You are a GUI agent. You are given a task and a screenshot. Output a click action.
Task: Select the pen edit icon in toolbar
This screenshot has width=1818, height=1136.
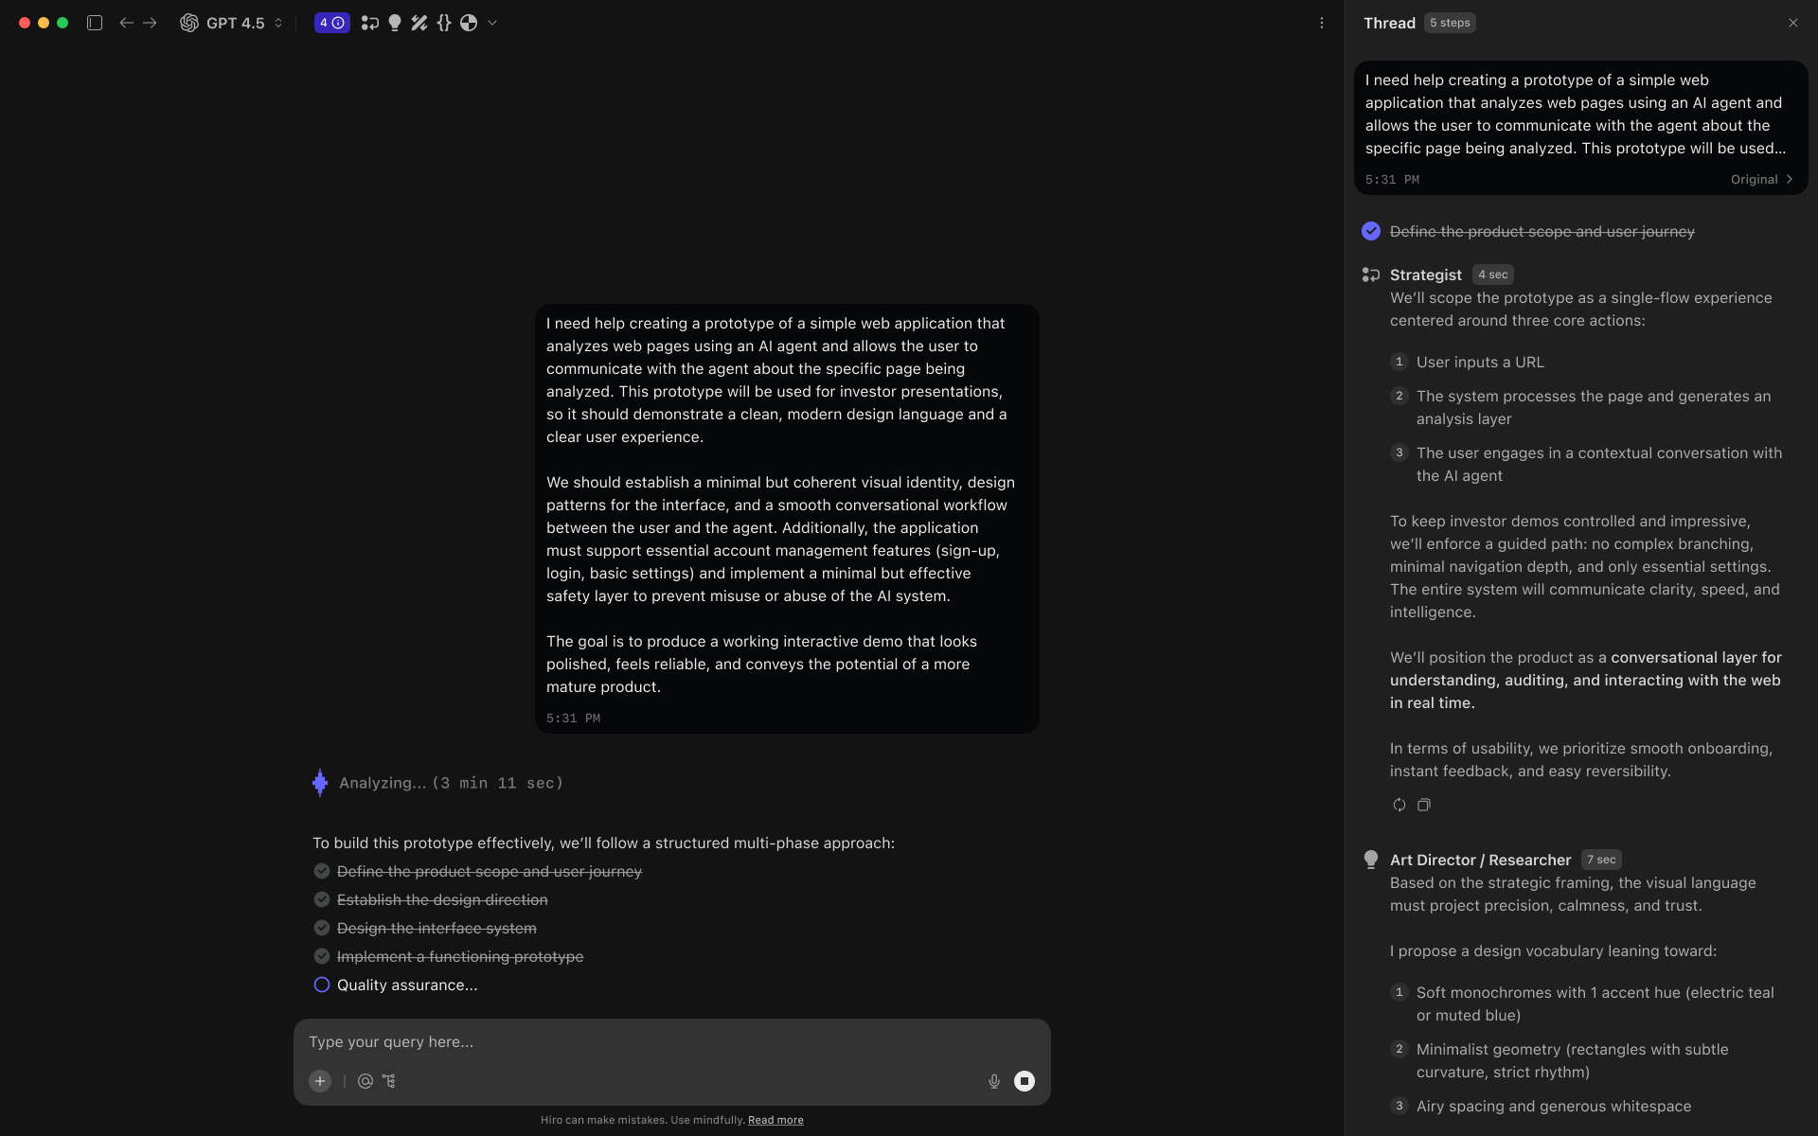coord(419,23)
